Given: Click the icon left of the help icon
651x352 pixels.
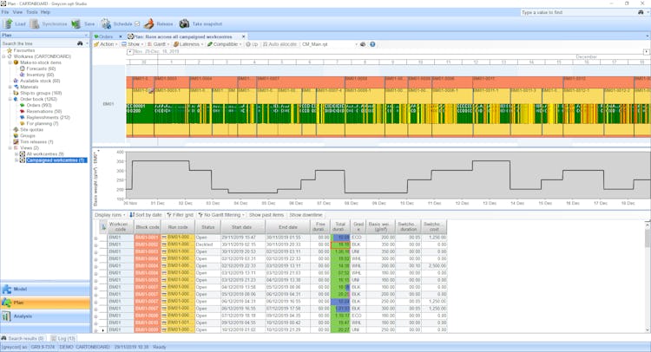Looking at the screenshot, I should (x=363, y=44).
